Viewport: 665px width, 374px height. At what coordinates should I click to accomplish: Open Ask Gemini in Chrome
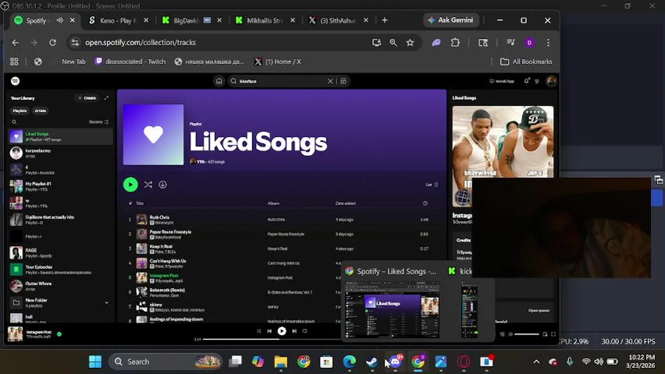coord(450,20)
